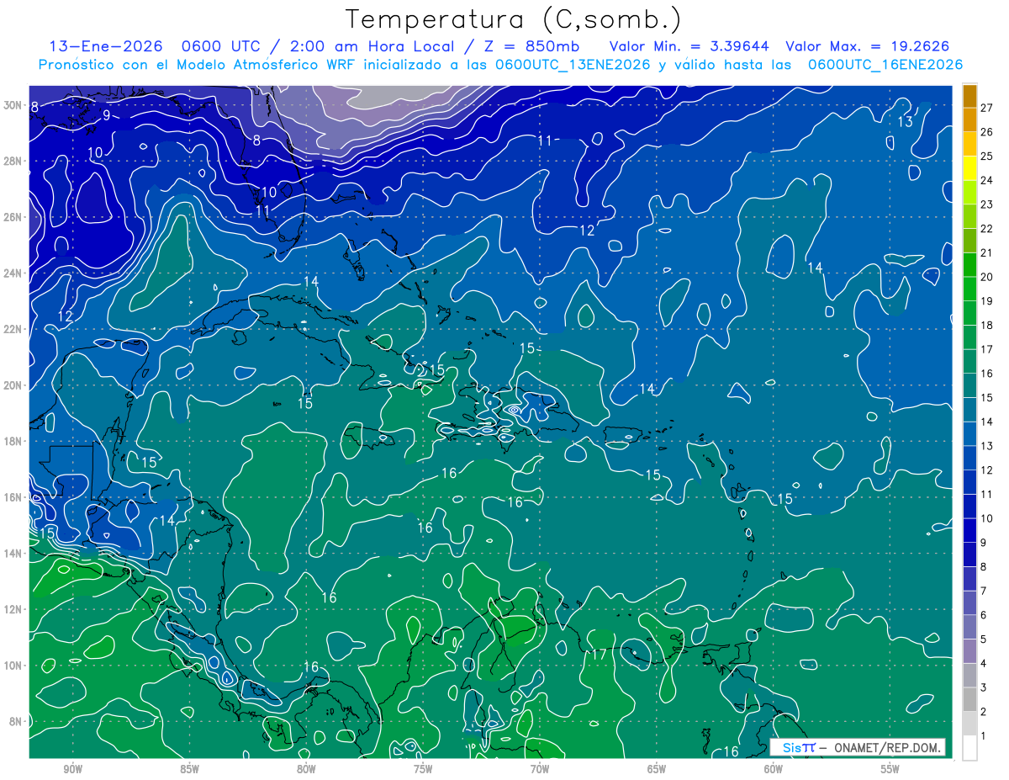The height and width of the screenshot is (780, 1009).
Task: Click the '12N' latitude axis label
Action: click(12, 609)
